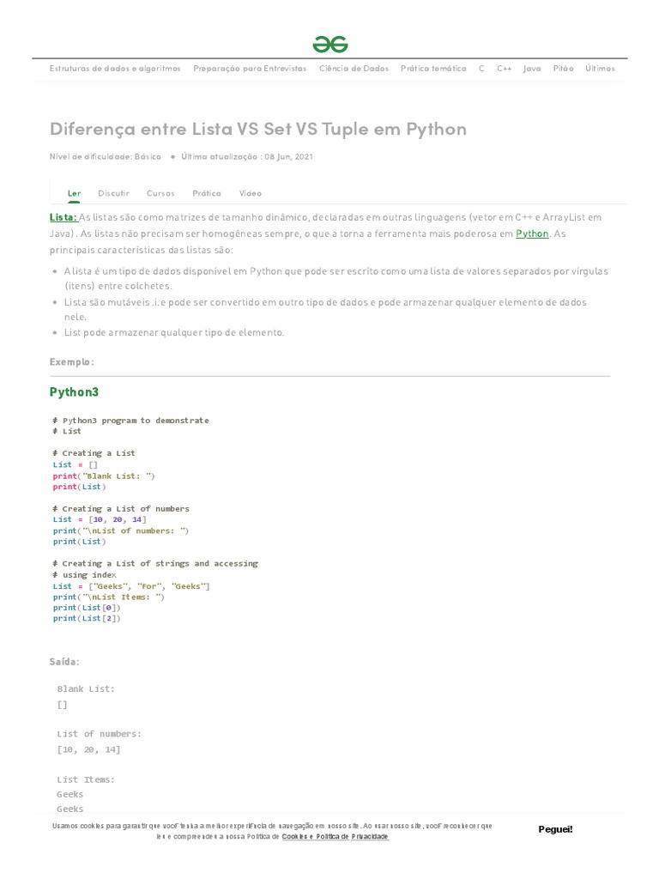This screenshot has width=659, height=879.
Task: Select the Pitão menu item
Action: [563, 69]
